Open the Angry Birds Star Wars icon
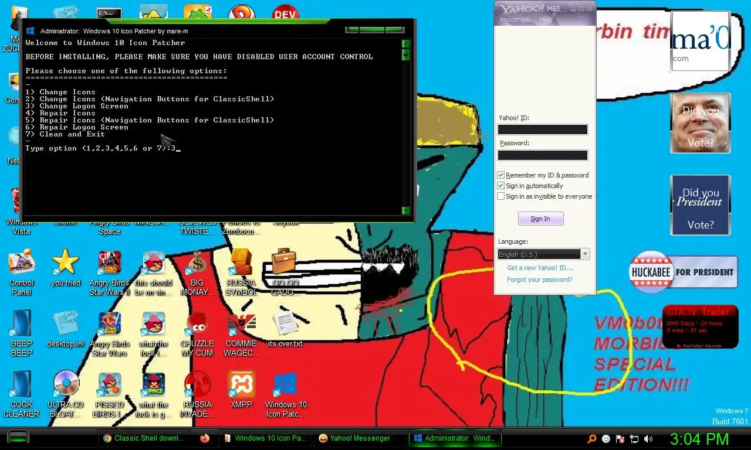 tap(109, 333)
